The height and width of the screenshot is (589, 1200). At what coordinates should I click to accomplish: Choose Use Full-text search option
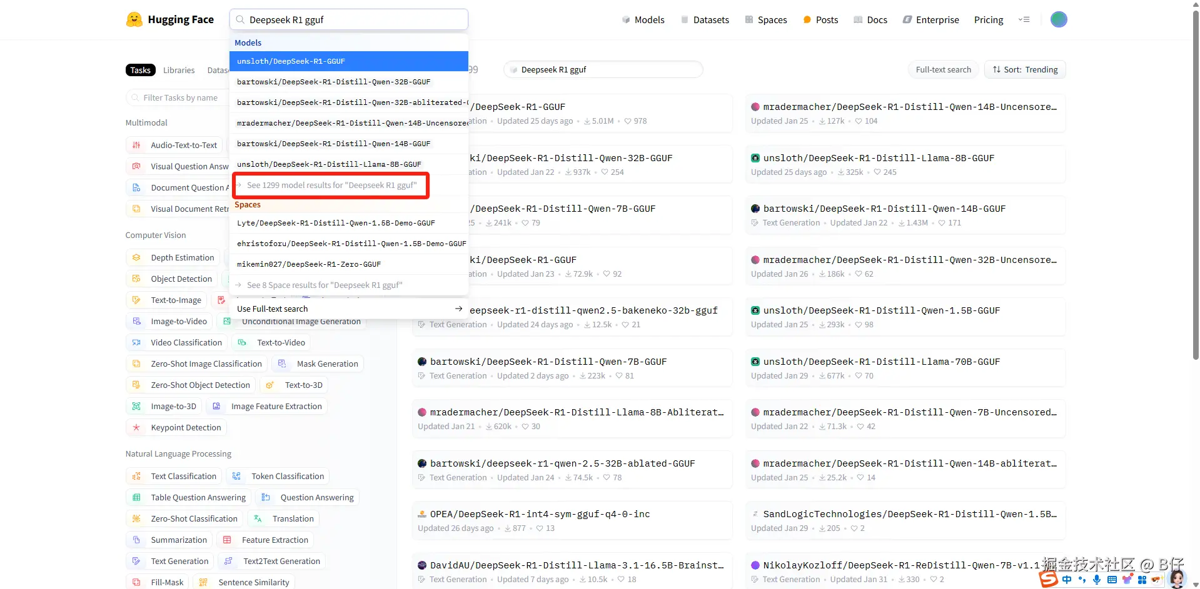coord(349,309)
